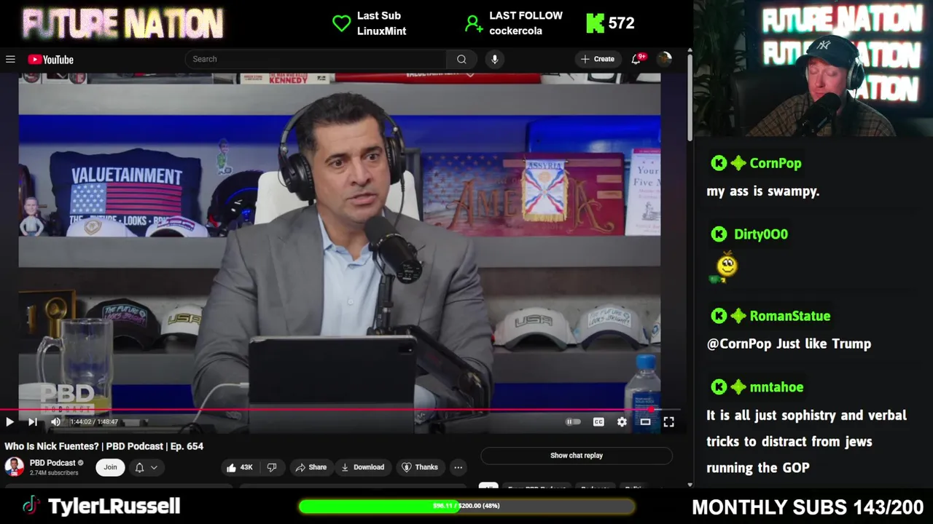Image resolution: width=933 pixels, height=524 pixels.
Task: Click the cockercola last follow name
Action: point(515,31)
